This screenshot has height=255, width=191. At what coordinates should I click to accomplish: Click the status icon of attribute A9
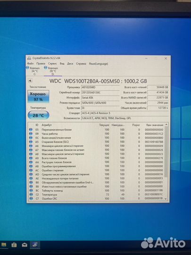31,158
